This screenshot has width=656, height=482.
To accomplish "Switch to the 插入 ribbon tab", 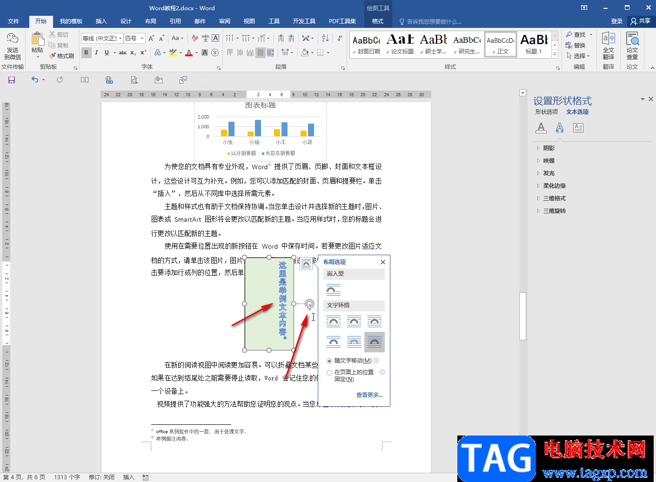I will [101, 21].
